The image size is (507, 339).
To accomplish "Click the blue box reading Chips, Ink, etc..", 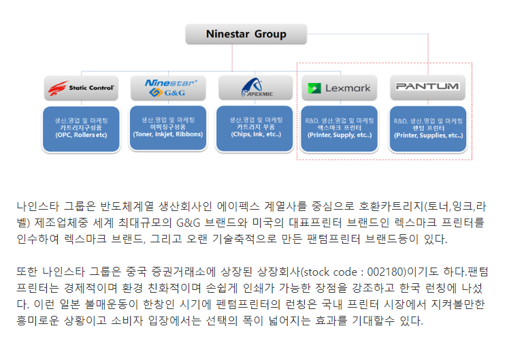I will [x=255, y=129].
